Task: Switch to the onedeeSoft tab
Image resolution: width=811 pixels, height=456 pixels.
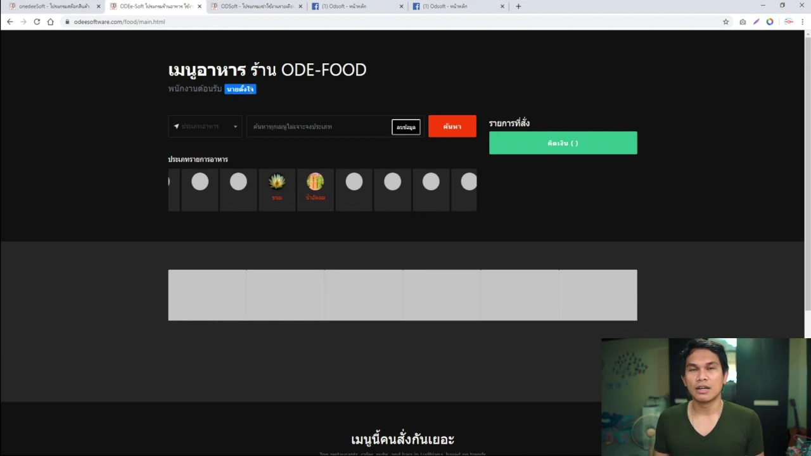Action: point(53,6)
